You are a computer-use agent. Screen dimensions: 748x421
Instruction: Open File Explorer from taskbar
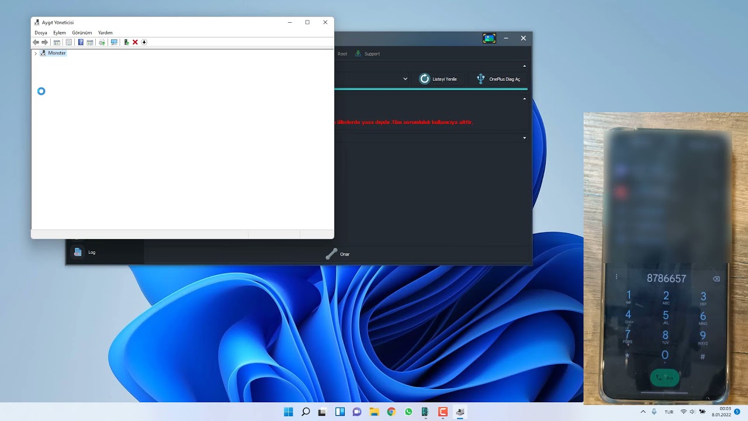click(x=374, y=412)
